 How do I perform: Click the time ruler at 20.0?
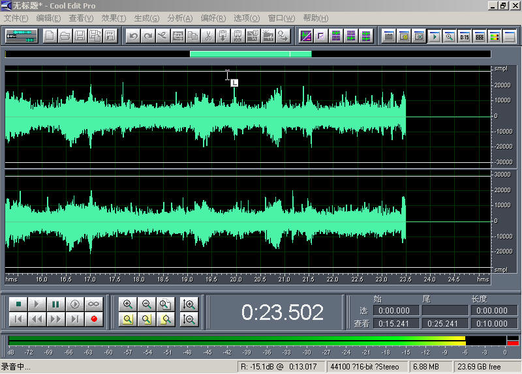point(236,280)
